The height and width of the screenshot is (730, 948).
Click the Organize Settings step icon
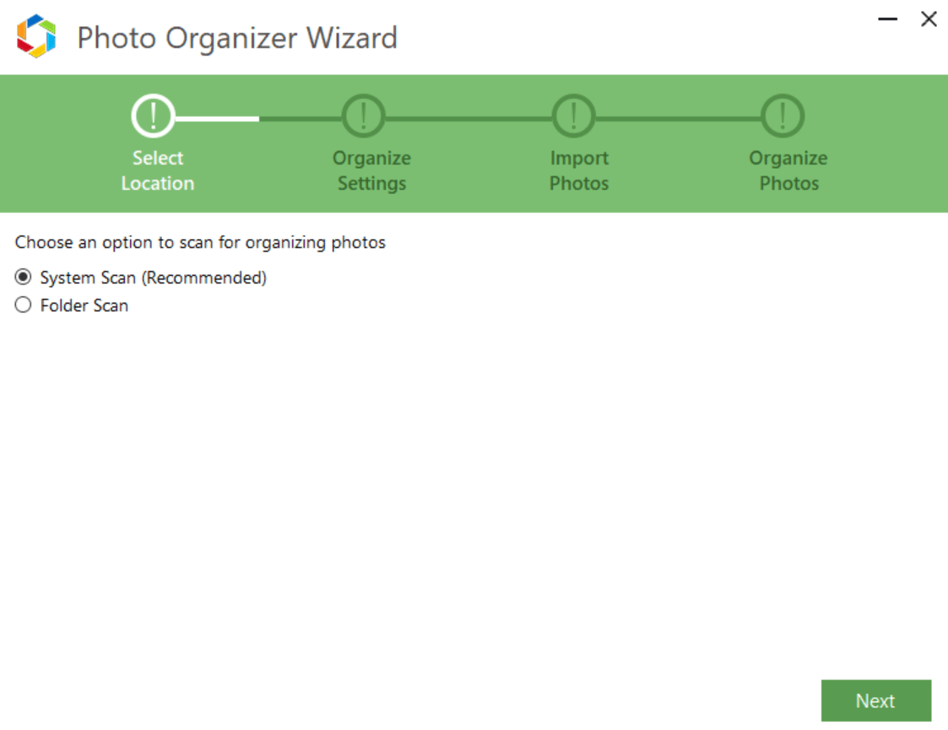(362, 116)
